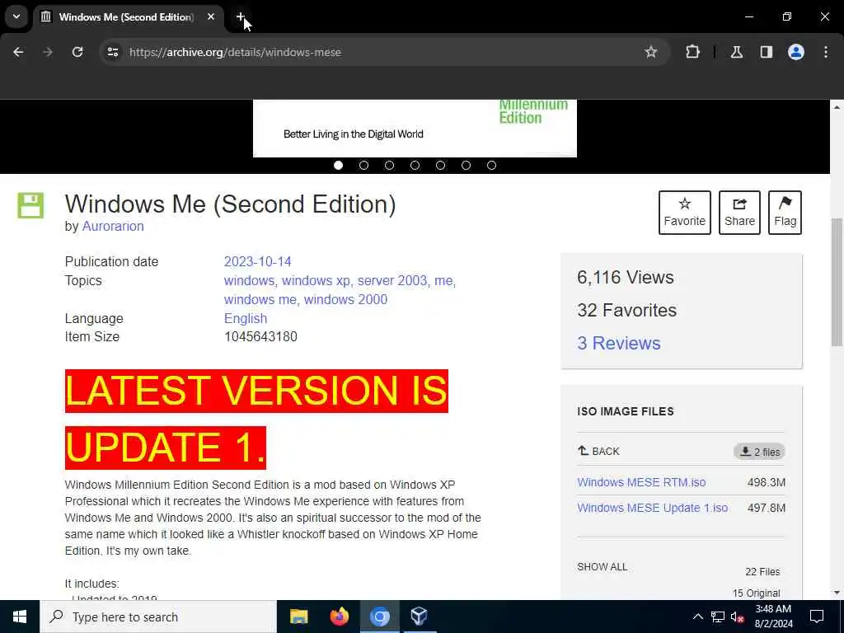
Task: Download all with the 2 files button
Action: [759, 452]
